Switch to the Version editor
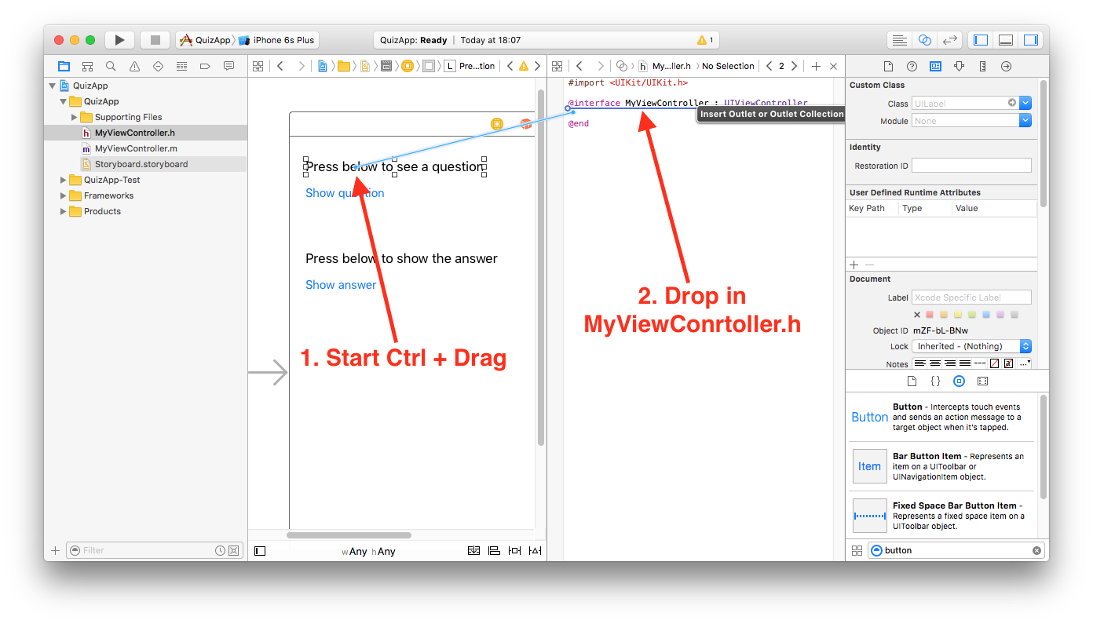 coord(950,40)
